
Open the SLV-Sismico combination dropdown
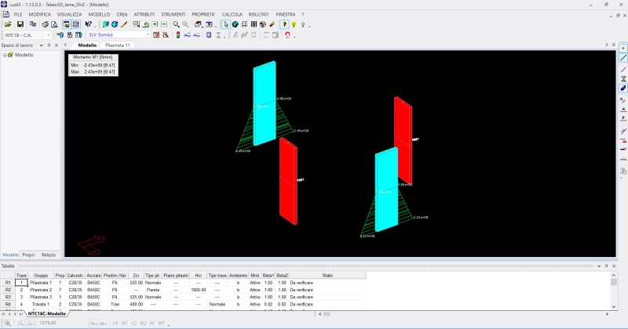coord(149,35)
